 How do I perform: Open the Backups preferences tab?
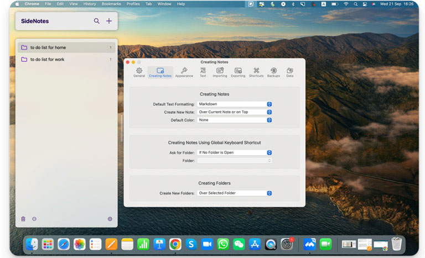[273, 72]
